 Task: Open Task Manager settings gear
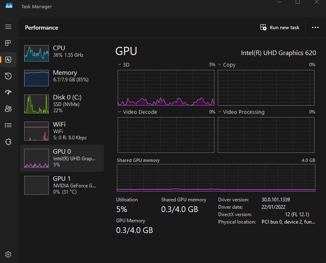click(x=8, y=254)
